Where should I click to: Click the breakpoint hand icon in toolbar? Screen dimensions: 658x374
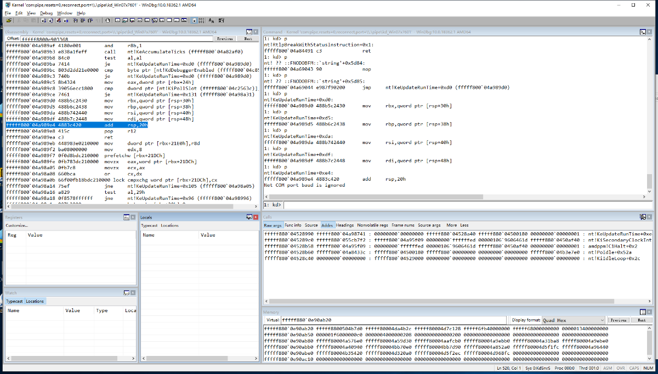(107, 20)
